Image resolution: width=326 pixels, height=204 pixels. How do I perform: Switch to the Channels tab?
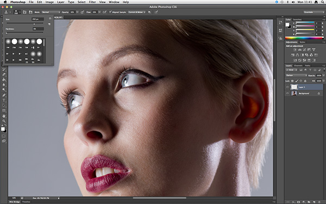point(298,66)
